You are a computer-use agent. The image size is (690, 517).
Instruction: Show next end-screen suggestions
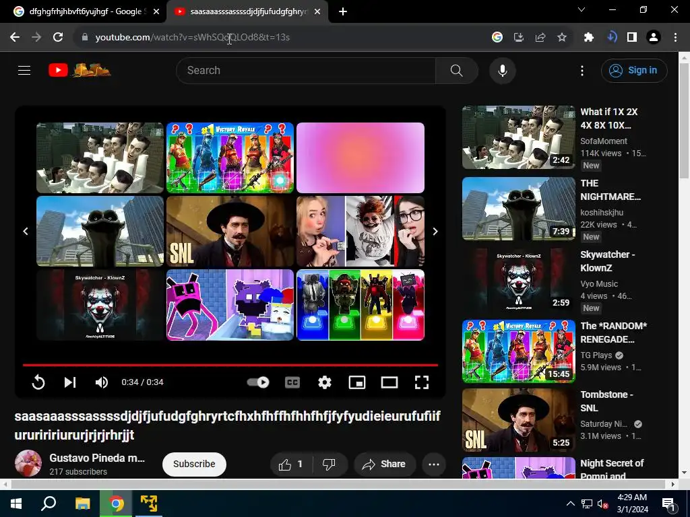pos(435,232)
